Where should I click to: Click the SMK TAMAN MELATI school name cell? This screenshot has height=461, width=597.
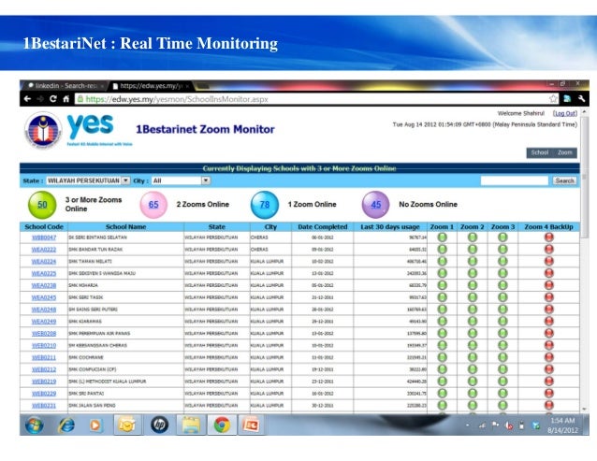tap(125, 261)
